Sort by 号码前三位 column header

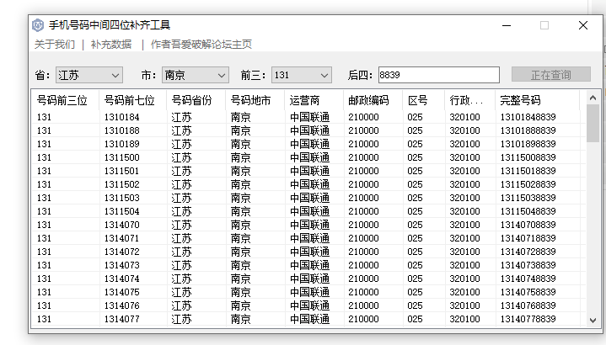(x=62, y=101)
